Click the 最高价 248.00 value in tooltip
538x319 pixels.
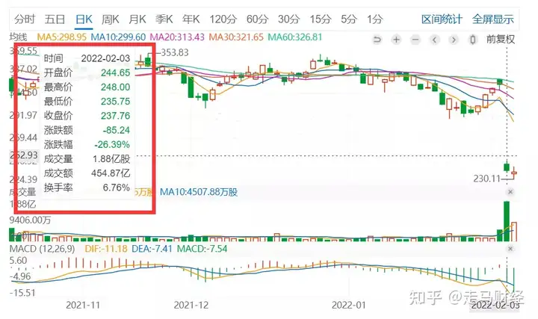point(115,87)
